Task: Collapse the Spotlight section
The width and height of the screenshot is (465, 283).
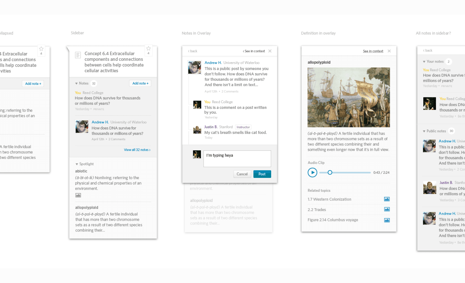Action: click(x=77, y=164)
